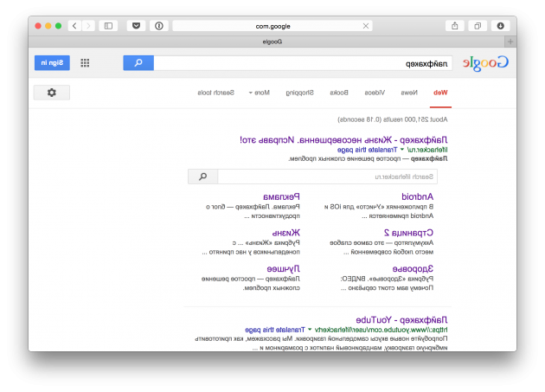Show all tabs overview icon
The height and width of the screenshot is (392, 545).
(x=478, y=26)
